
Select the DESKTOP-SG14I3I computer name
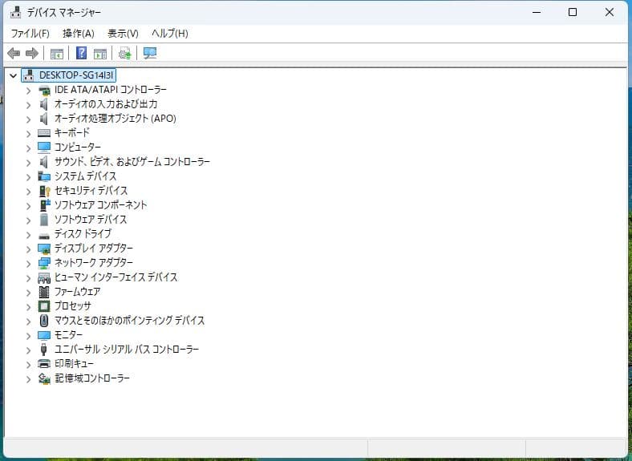coord(76,75)
